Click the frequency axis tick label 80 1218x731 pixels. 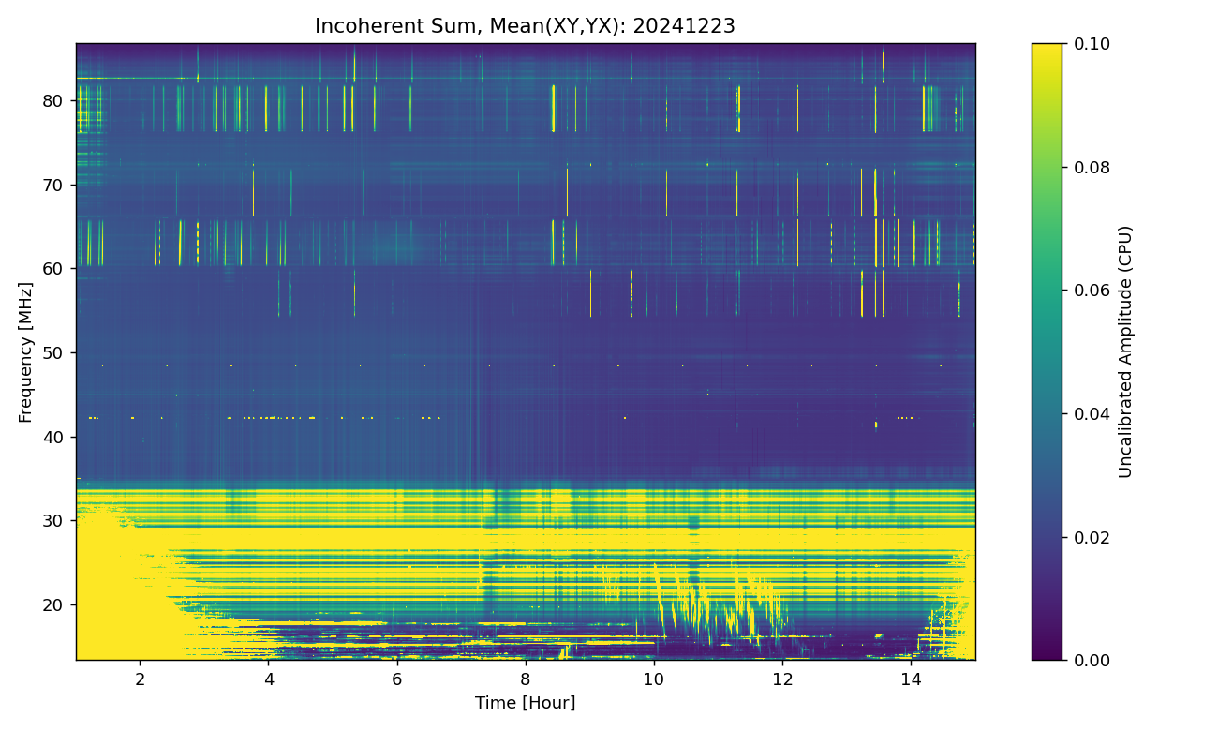[54, 101]
